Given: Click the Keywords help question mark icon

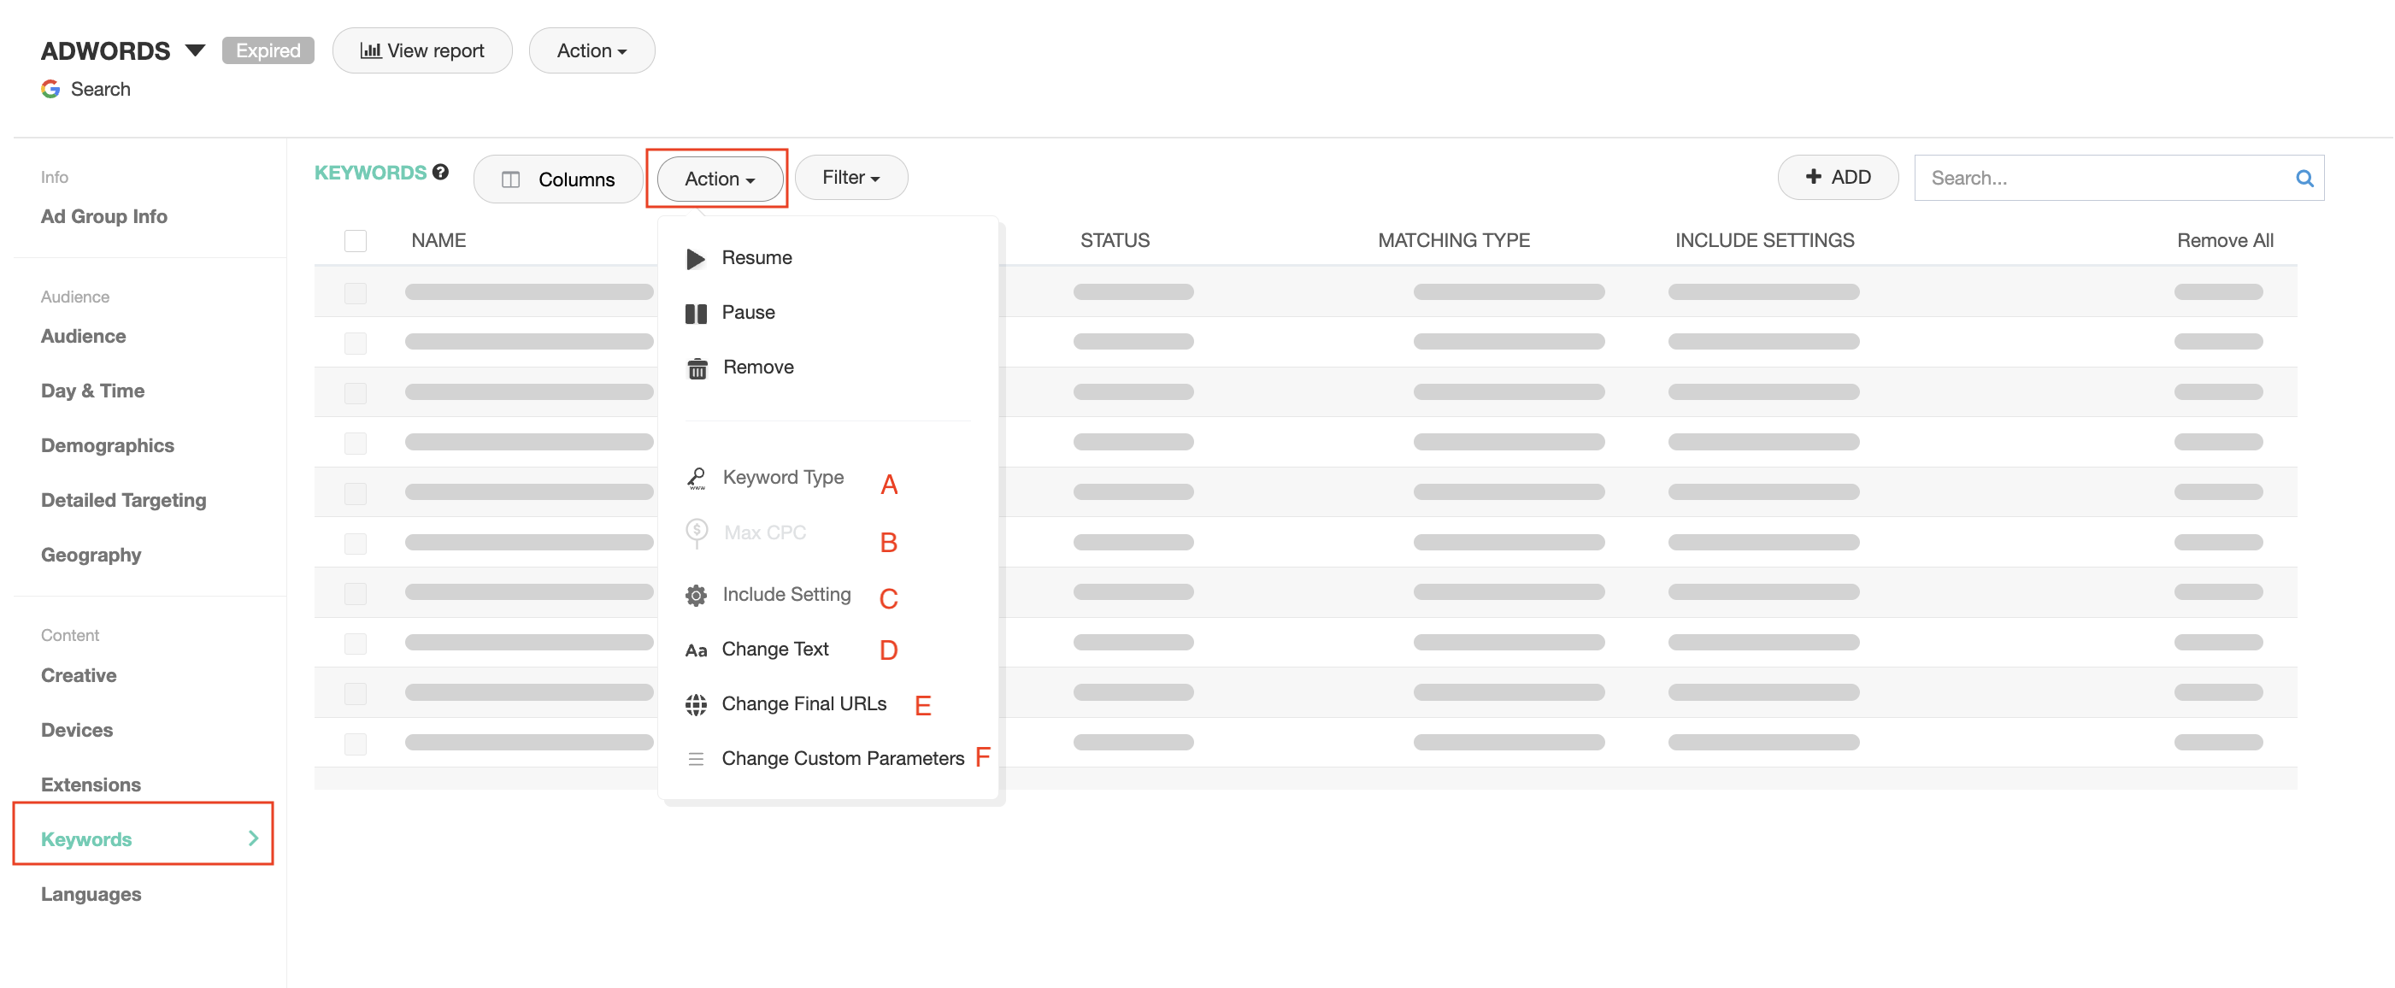Looking at the screenshot, I should pos(441,172).
